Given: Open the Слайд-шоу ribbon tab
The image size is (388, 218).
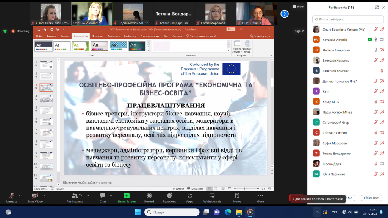Looking at the screenshot, I should (x=130, y=36).
